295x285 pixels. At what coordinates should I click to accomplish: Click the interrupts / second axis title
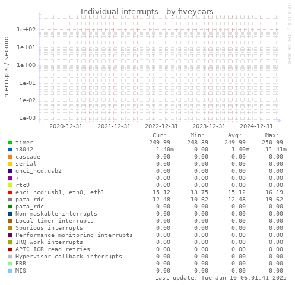7,68
